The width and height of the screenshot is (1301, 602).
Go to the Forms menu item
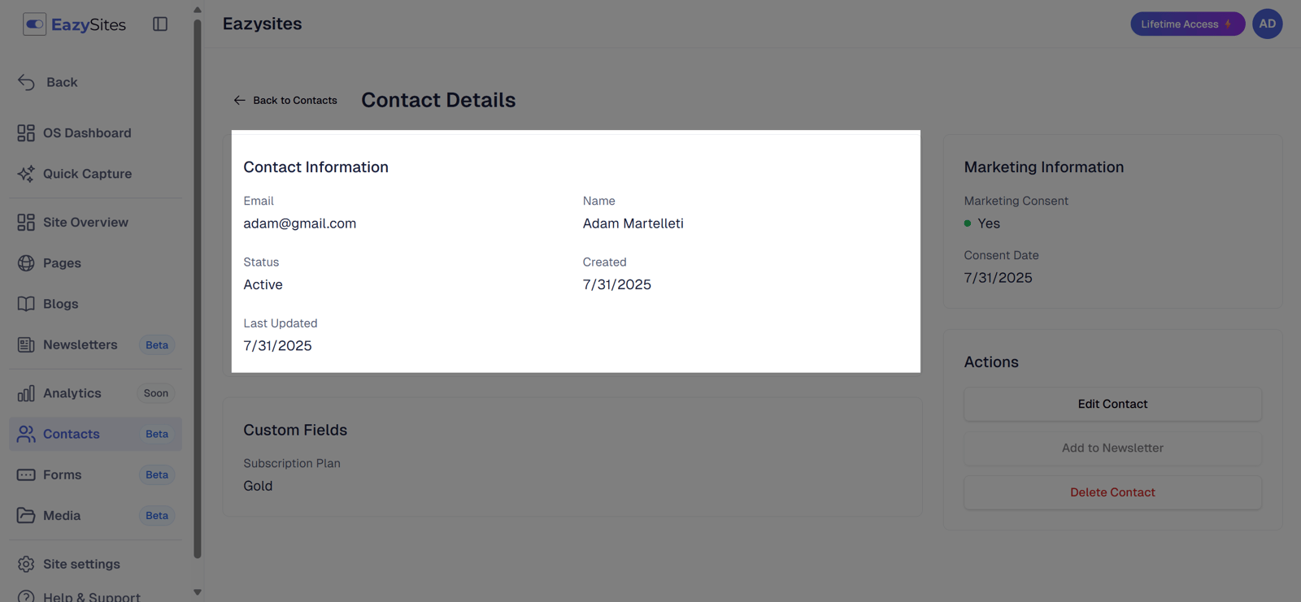[x=63, y=474]
